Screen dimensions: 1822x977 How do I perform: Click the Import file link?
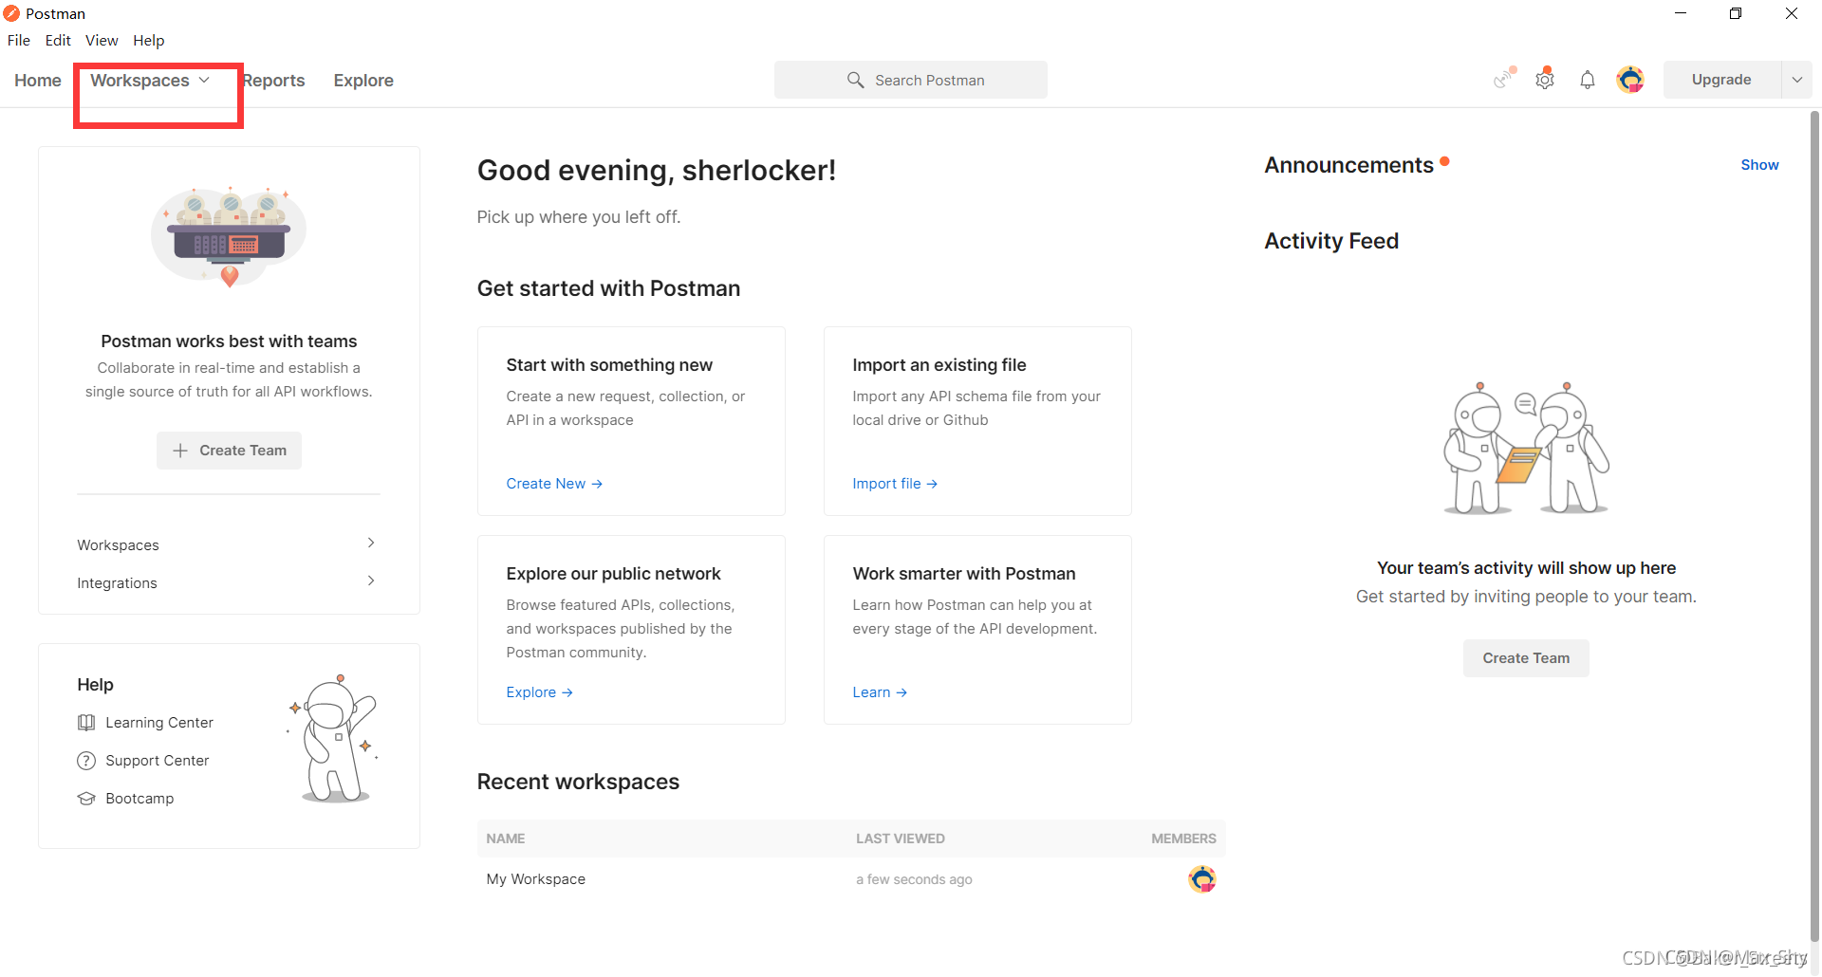[895, 484]
